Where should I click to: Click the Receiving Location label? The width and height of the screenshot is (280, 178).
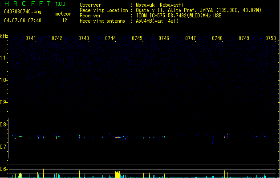(104, 10)
